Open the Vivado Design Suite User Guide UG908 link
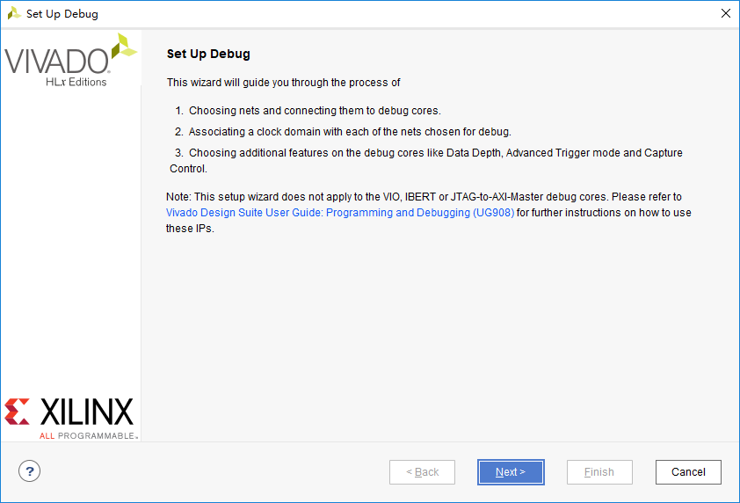Viewport: 740px width, 503px height. (x=340, y=213)
